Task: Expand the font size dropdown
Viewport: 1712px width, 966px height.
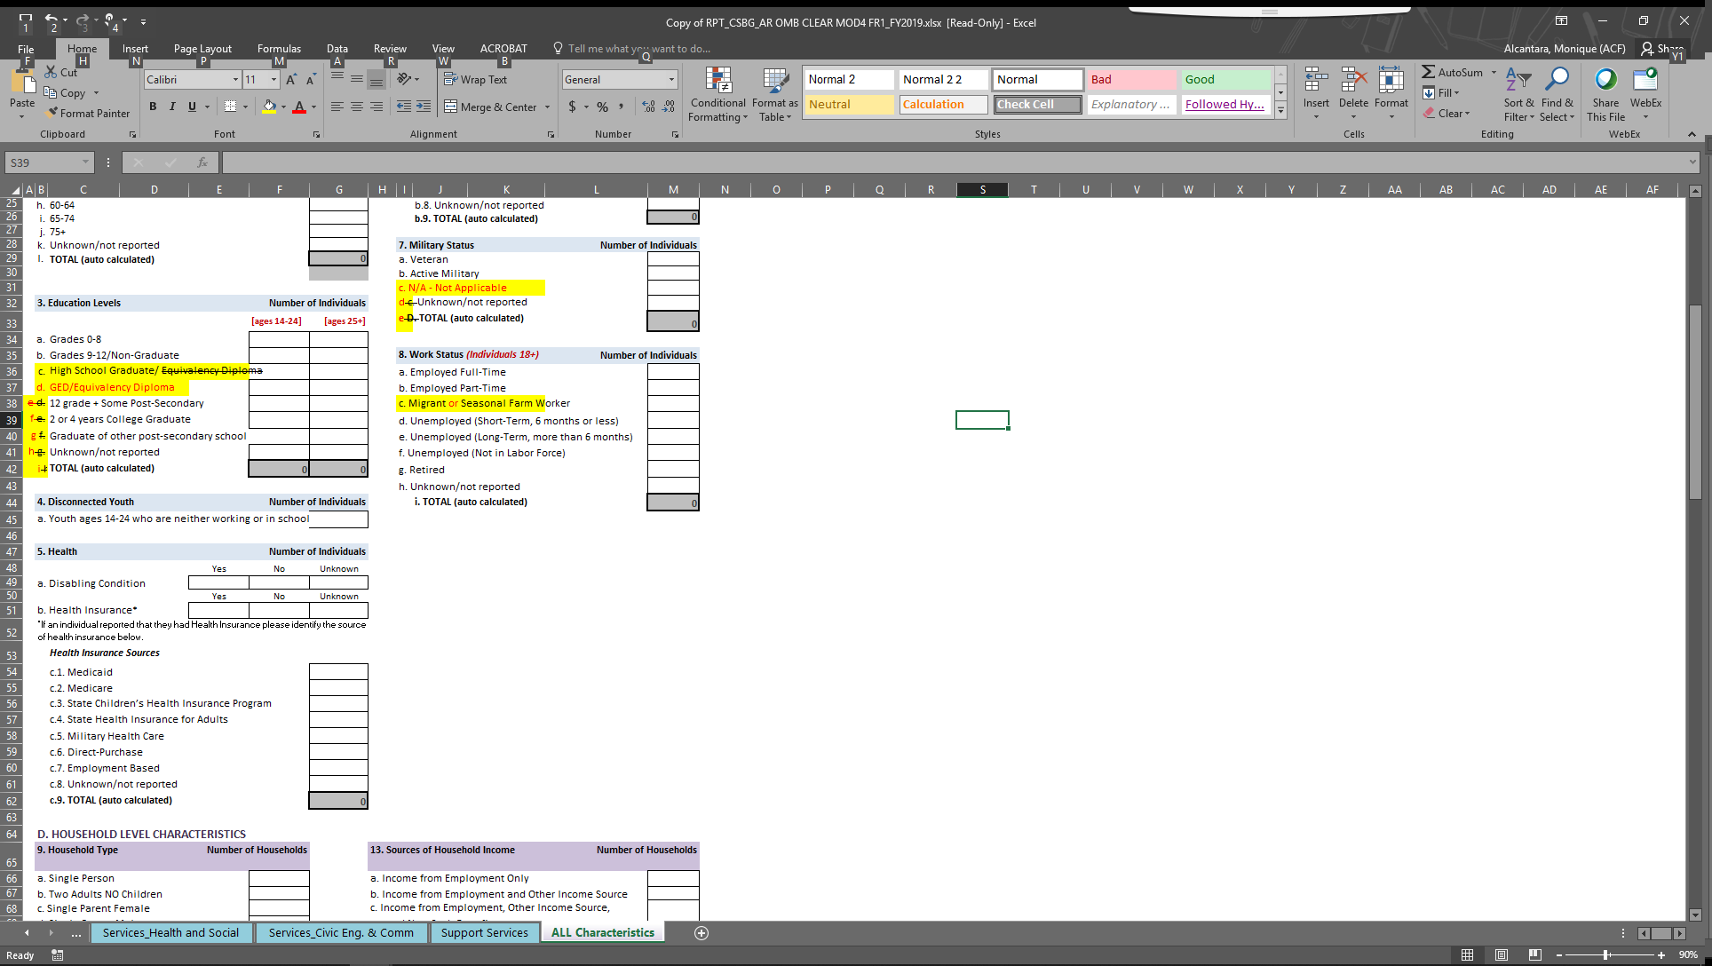Action: point(273,80)
